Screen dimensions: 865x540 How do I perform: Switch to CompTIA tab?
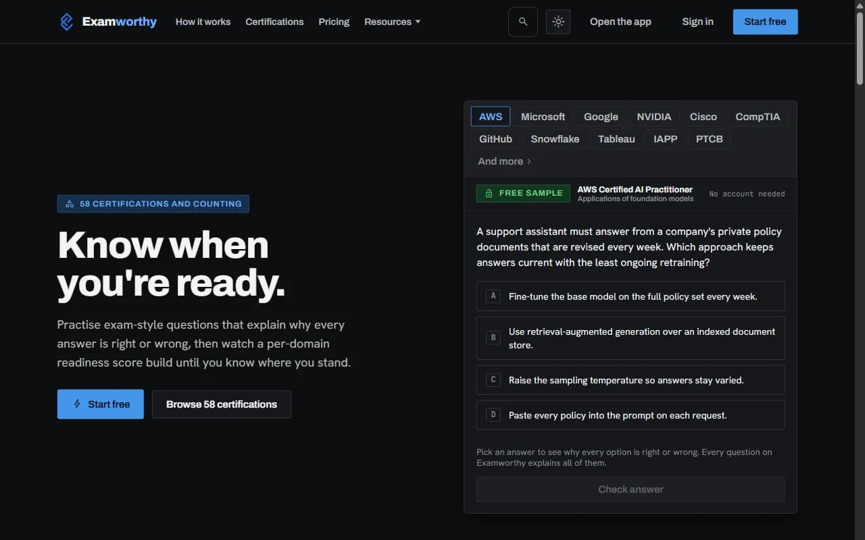pos(758,116)
